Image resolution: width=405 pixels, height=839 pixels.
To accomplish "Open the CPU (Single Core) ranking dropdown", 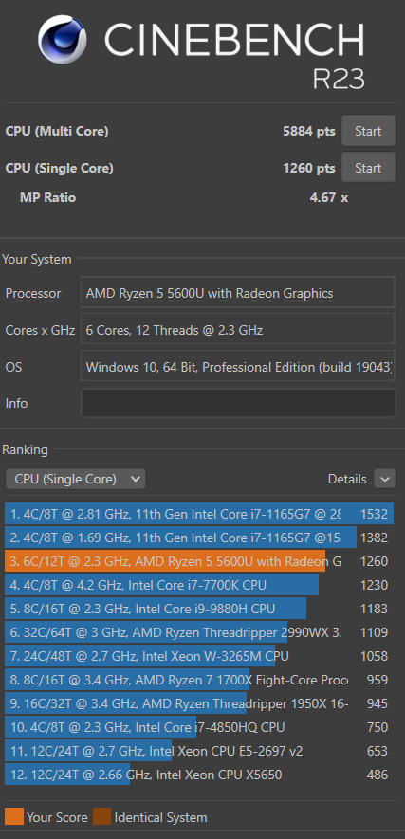I will coord(76,479).
